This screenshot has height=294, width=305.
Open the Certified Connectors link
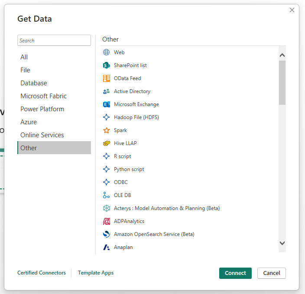tap(42, 273)
